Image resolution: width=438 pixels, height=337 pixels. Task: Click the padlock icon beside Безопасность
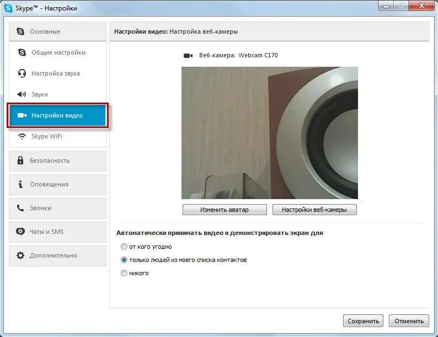(20, 161)
